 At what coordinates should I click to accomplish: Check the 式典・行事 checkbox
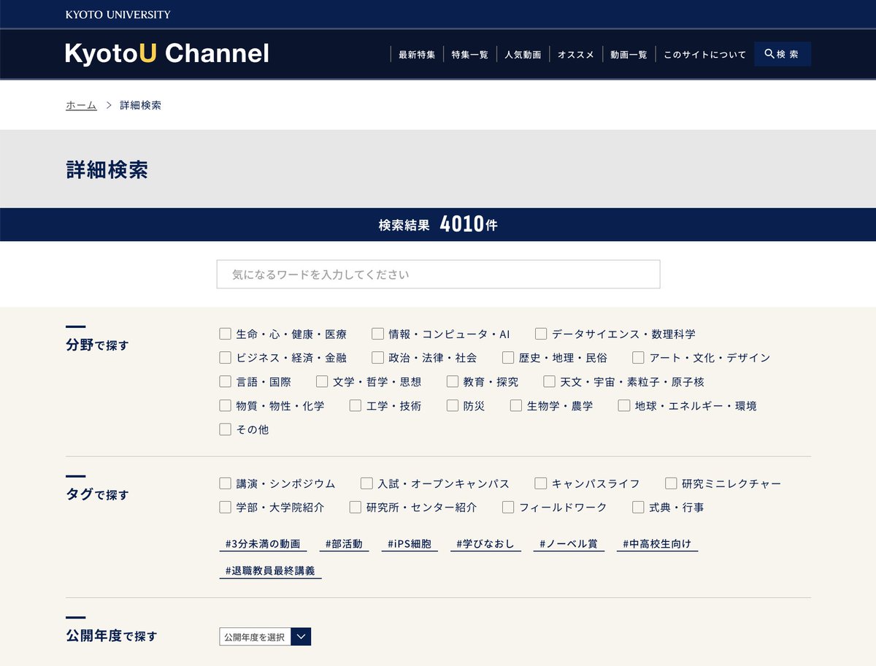[x=639, y=507]
